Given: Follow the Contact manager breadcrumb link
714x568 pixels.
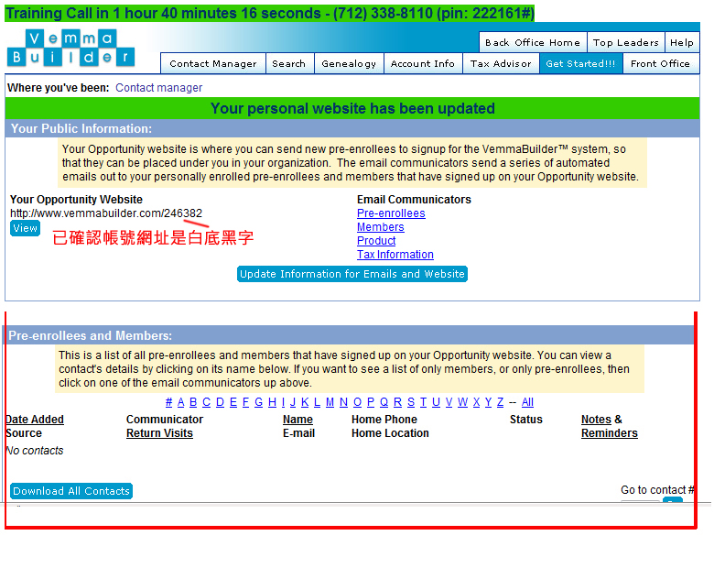Looking at the screenshot, I should point(159,88).
